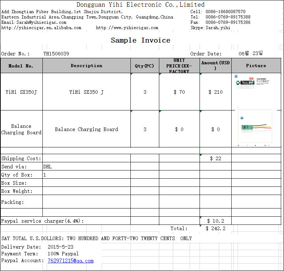This screenshot has width=284, height=271.
Task: Select the 'SAY TOTAL U.S.DOLLORS' line
Action: 97,238
